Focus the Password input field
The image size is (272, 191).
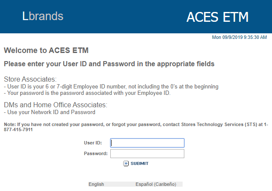coord(147,153)
